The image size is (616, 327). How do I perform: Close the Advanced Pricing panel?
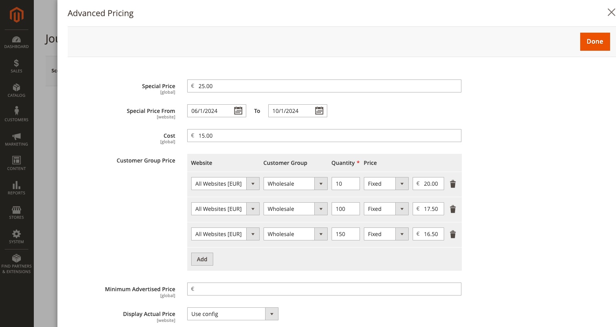[x=611, y=13]
